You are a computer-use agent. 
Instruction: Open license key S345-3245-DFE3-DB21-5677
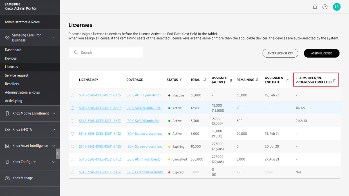[x=100, y=121]
